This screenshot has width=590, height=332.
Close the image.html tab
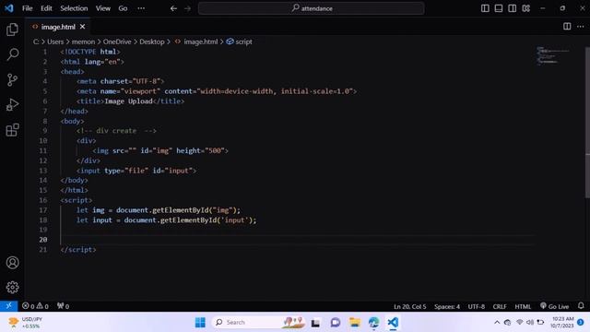point(82,27)
